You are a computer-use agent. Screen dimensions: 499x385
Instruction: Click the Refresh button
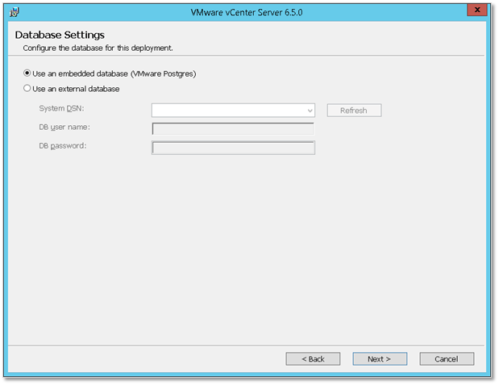[x=354, y=111]
